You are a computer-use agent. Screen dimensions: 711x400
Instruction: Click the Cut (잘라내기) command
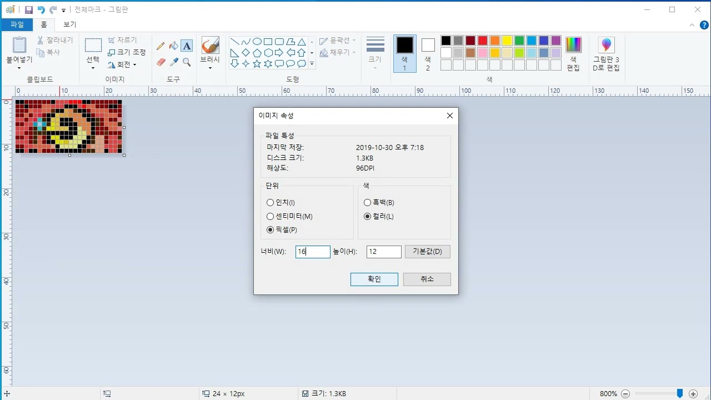pyautogui.click(x=55, y=41)
